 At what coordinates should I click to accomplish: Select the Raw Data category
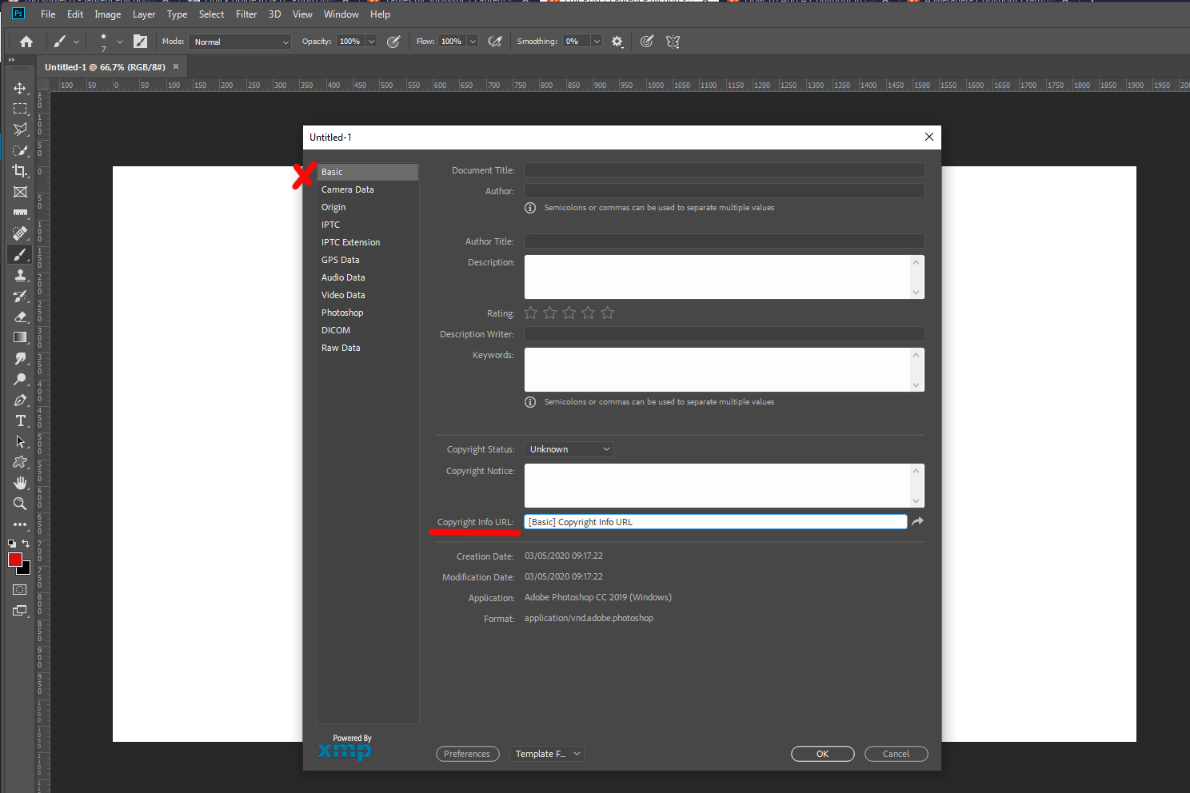point(367,348)
